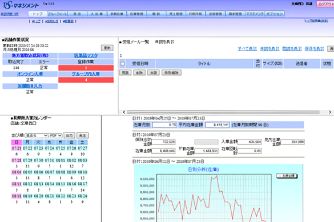Click the PS・マネジメント logo
This screenshot has width=334, height=222.
21,5
